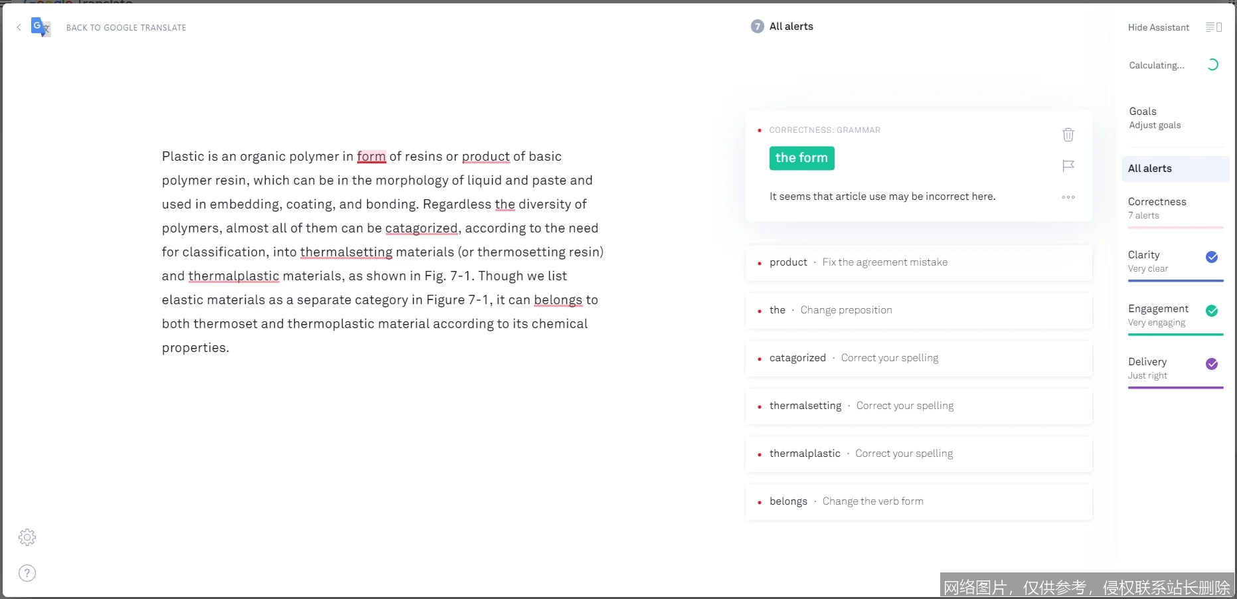Click the assistant layout icon top right
The height and width of the screenshot is (599, 1237).
(1213, 27)
